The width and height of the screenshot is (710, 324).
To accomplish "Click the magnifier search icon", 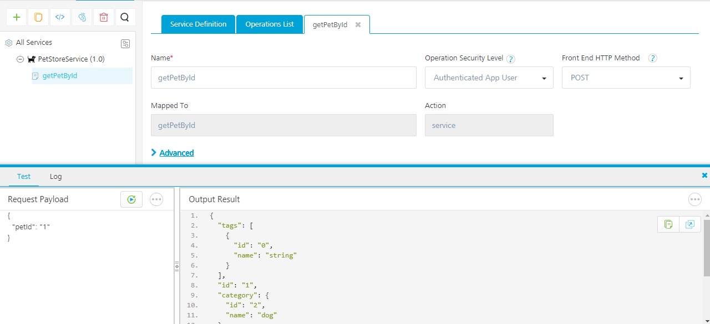I will [x=125, y=17].
